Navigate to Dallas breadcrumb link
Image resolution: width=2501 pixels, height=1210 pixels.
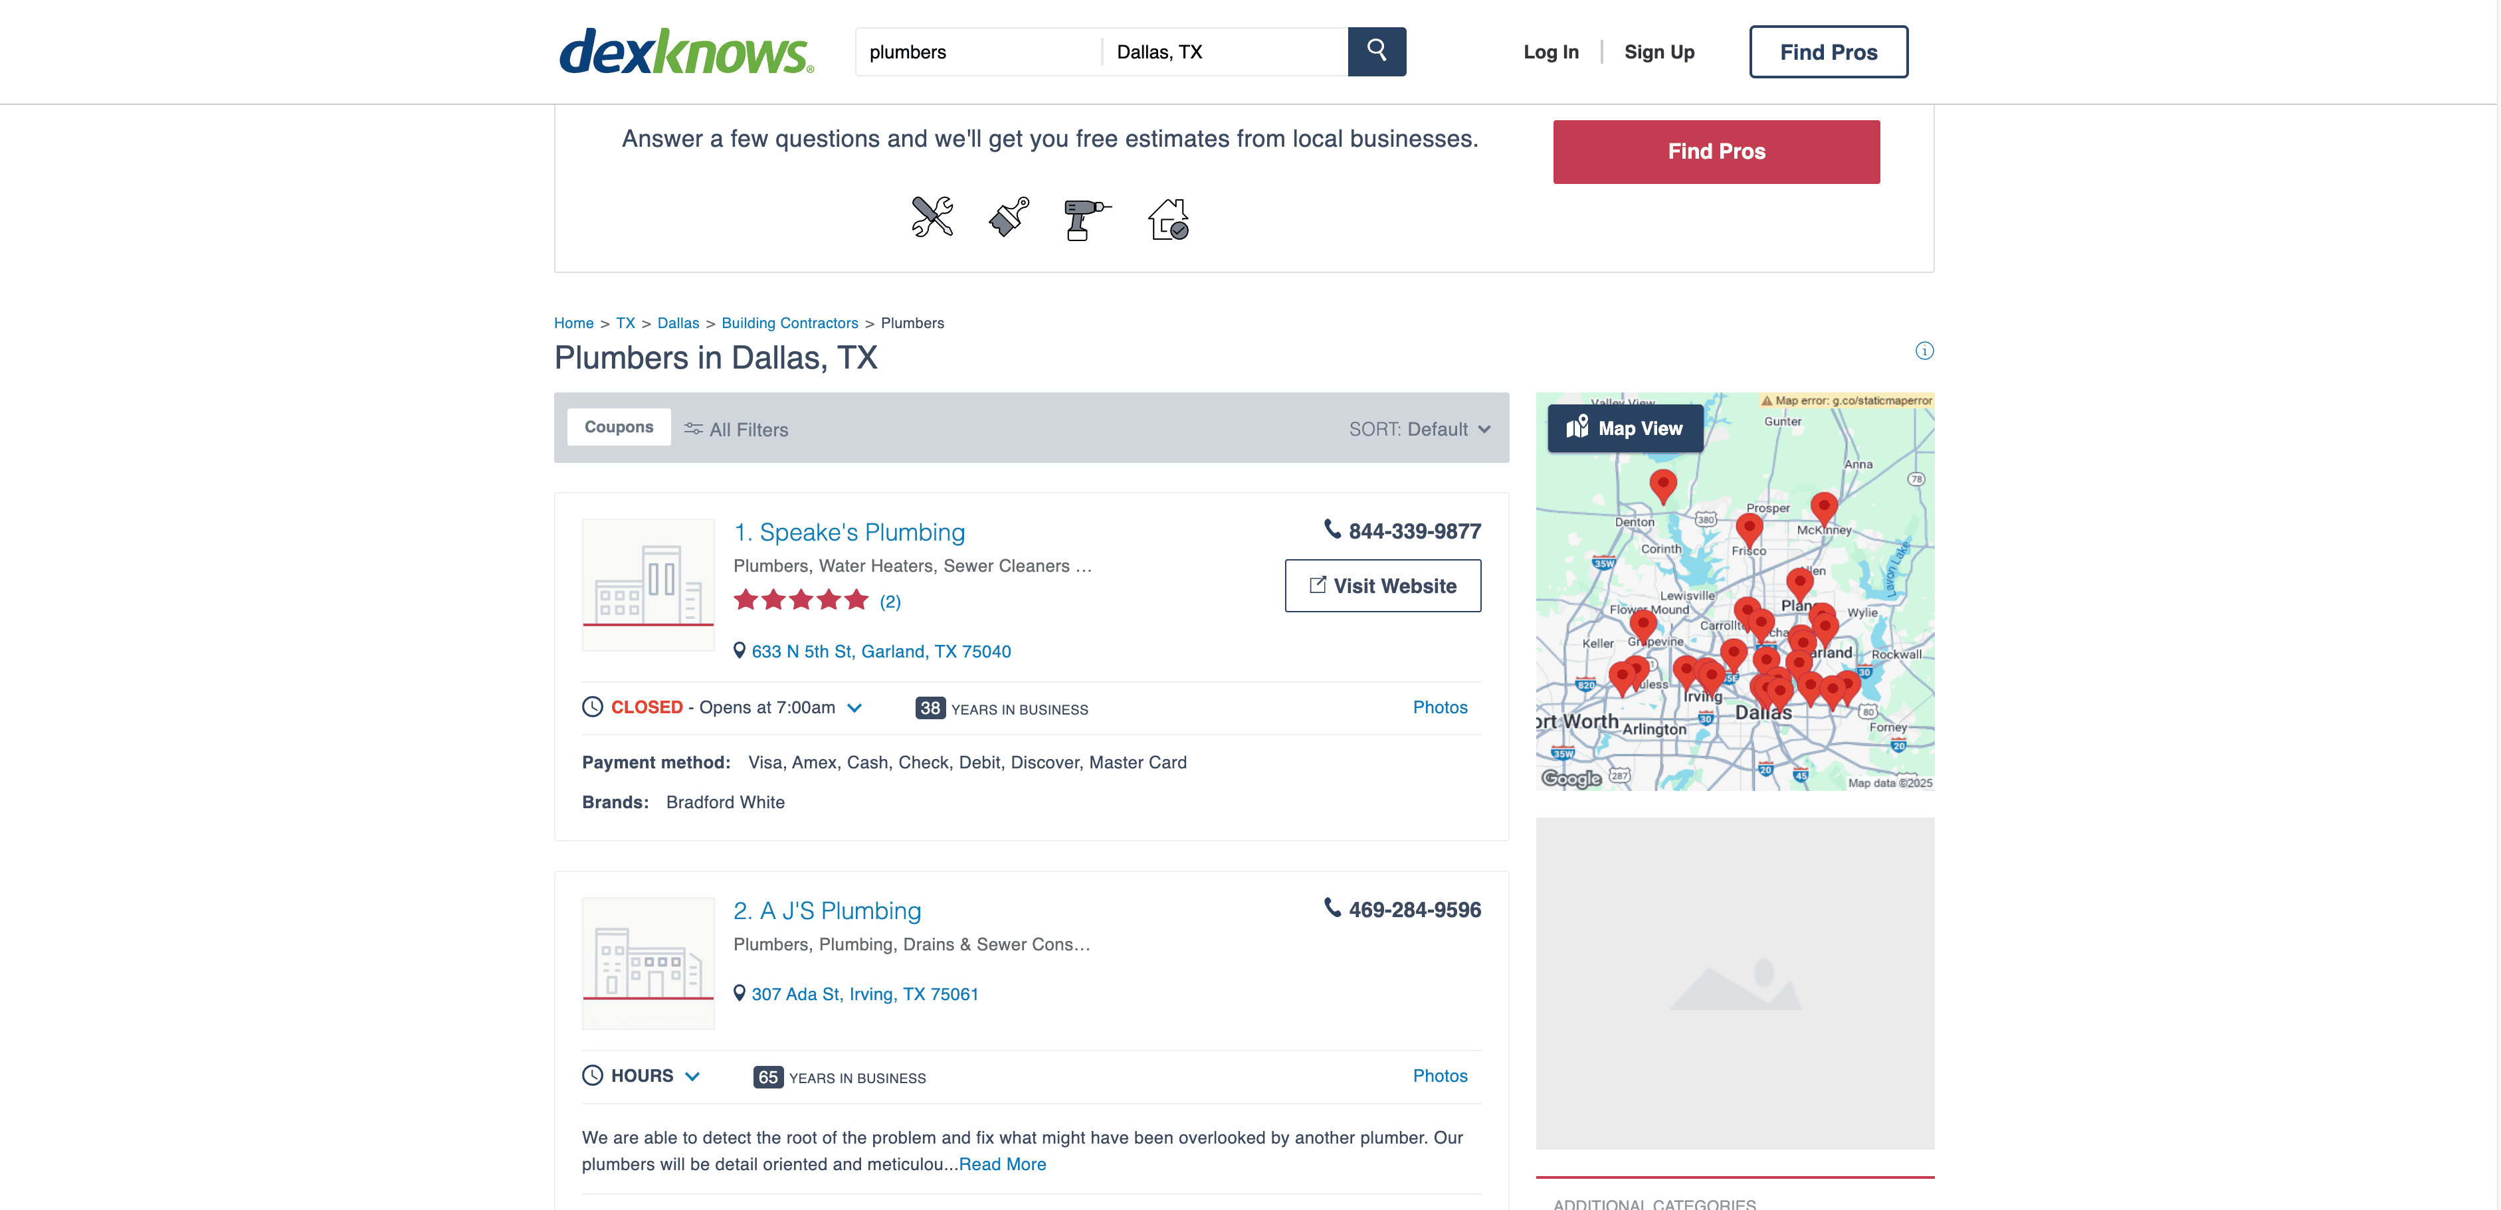click(x=678, y=323)
